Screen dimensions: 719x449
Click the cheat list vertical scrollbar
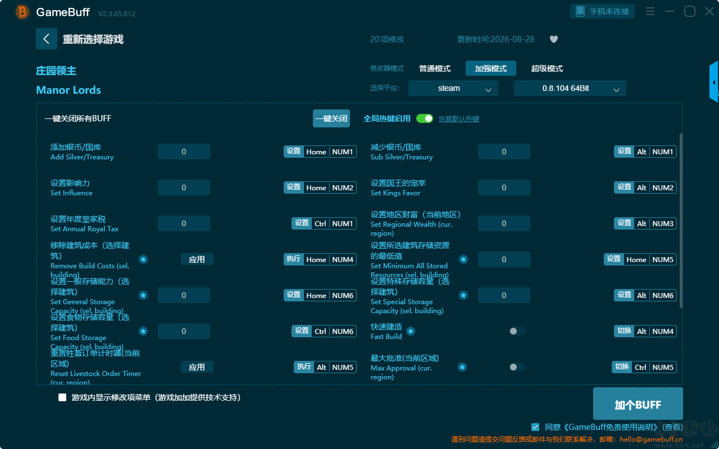point(681,221)
